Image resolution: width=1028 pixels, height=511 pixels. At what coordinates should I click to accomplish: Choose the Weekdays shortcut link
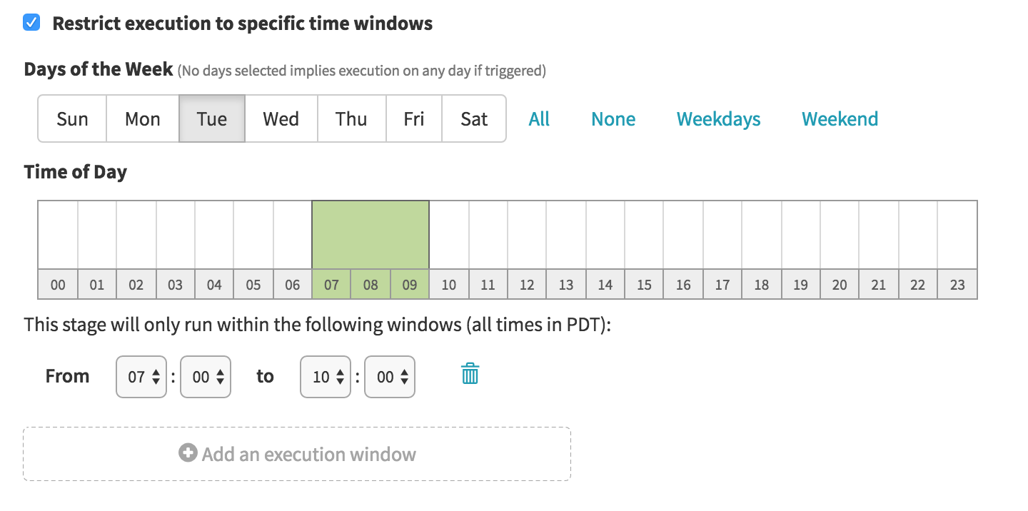pyautogui.click(x=719, y=118)
